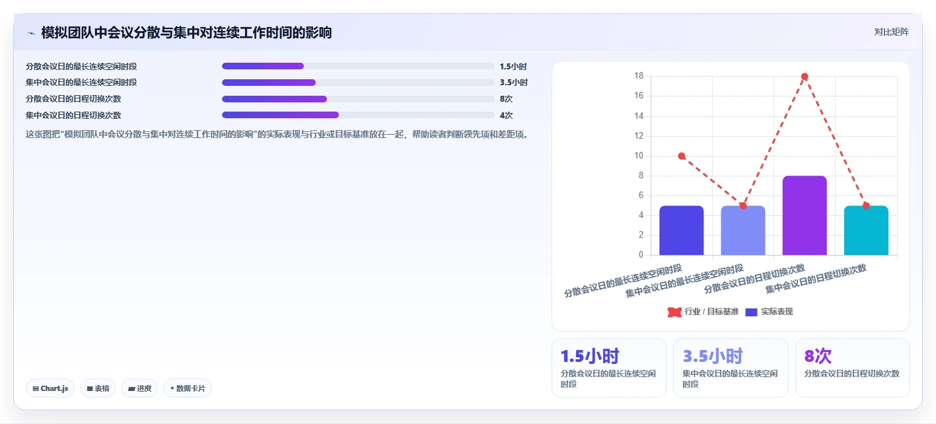936x424 pixels.
Task: Click the 4次 value beside the fourth progress bar
Action: (x=507, y=115)
